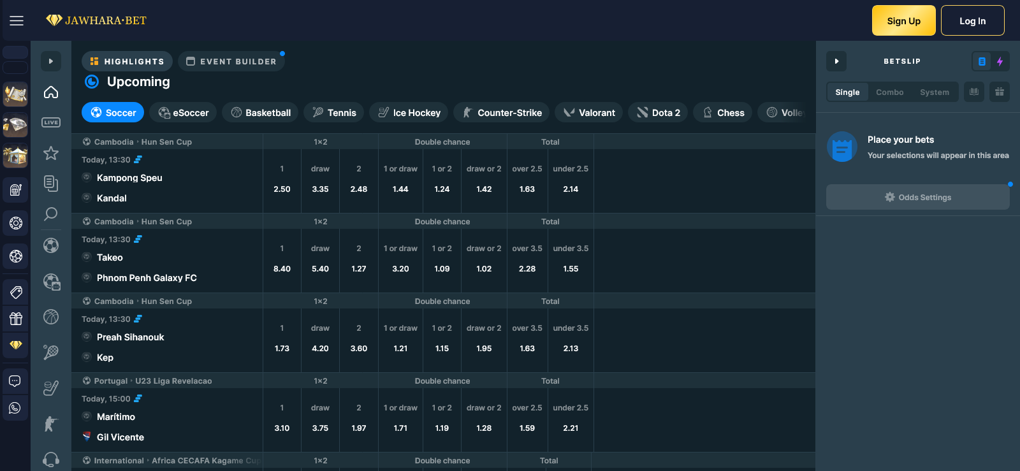The height and width of the screenshot is (471, 1020).
Task: Select the Counter-Strike soldier sidebar icon
Action: 51,423
